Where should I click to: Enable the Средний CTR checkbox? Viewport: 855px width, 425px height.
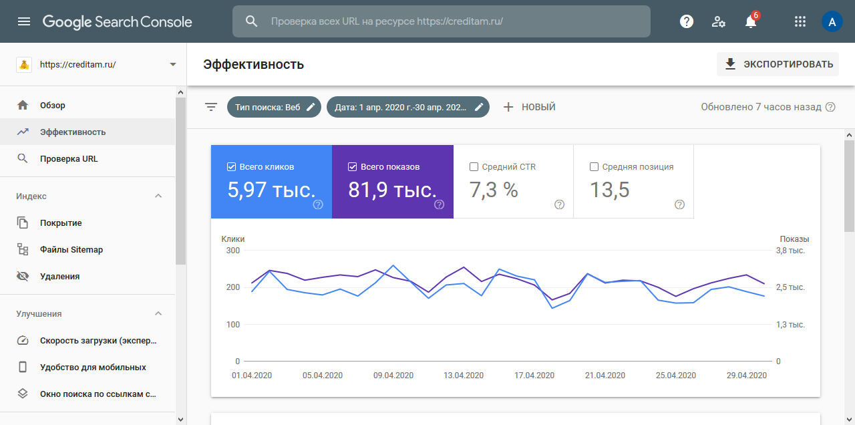tap(474, 167)
